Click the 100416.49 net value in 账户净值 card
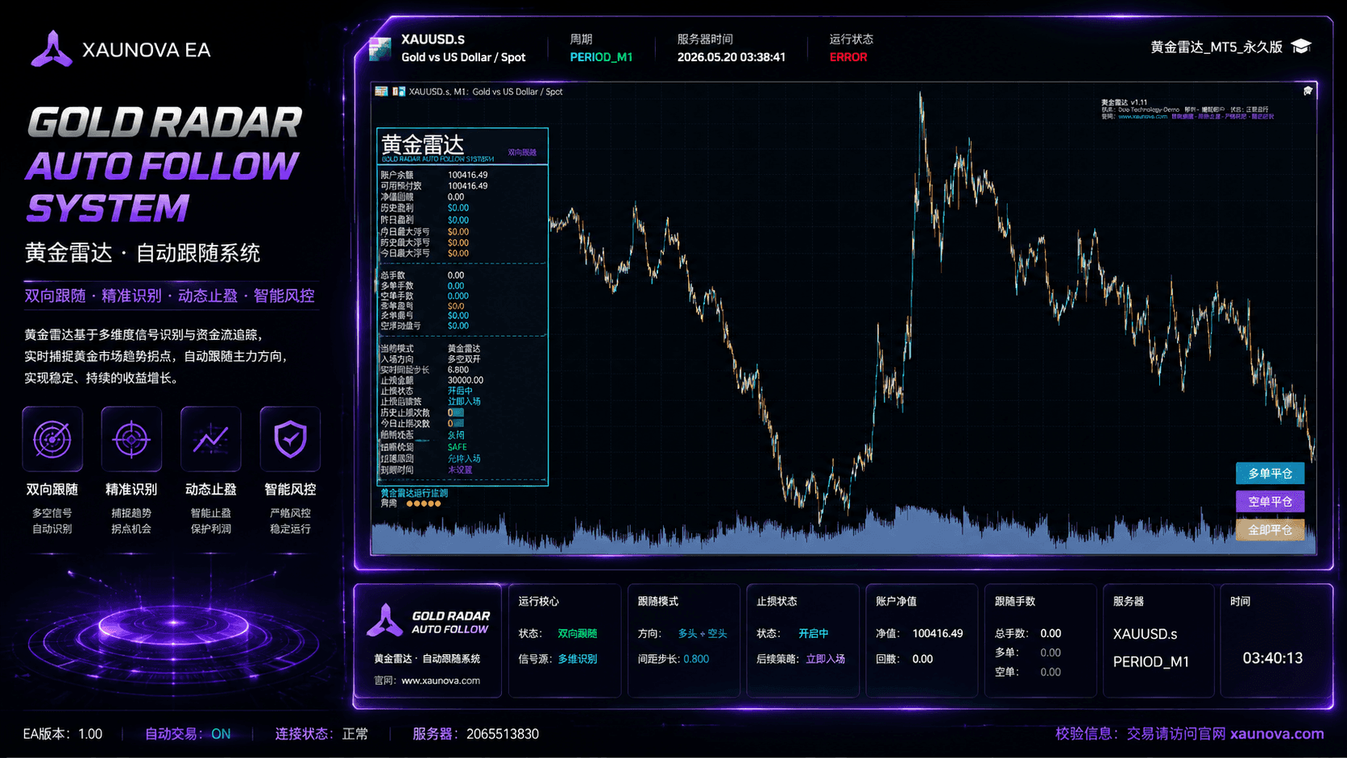The width and height of the screenshot is (1347, 758). (x=938, y=634)
